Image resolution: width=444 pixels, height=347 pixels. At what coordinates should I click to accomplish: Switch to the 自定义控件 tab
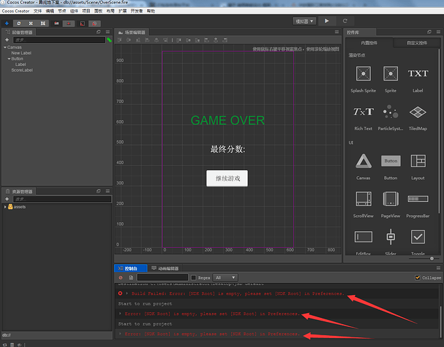pos(417,43)
